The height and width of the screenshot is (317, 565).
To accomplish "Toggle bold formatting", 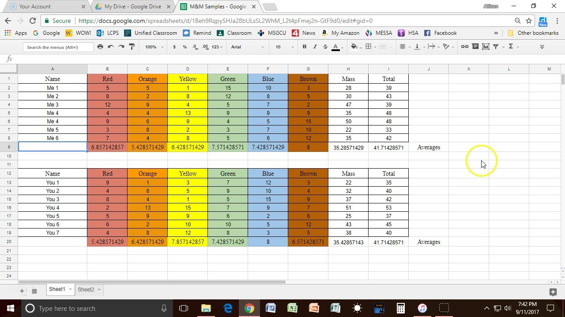I will [305, 47].
